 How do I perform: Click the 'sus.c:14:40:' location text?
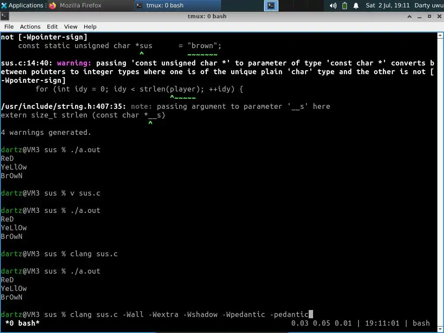(x=26, y=63)
